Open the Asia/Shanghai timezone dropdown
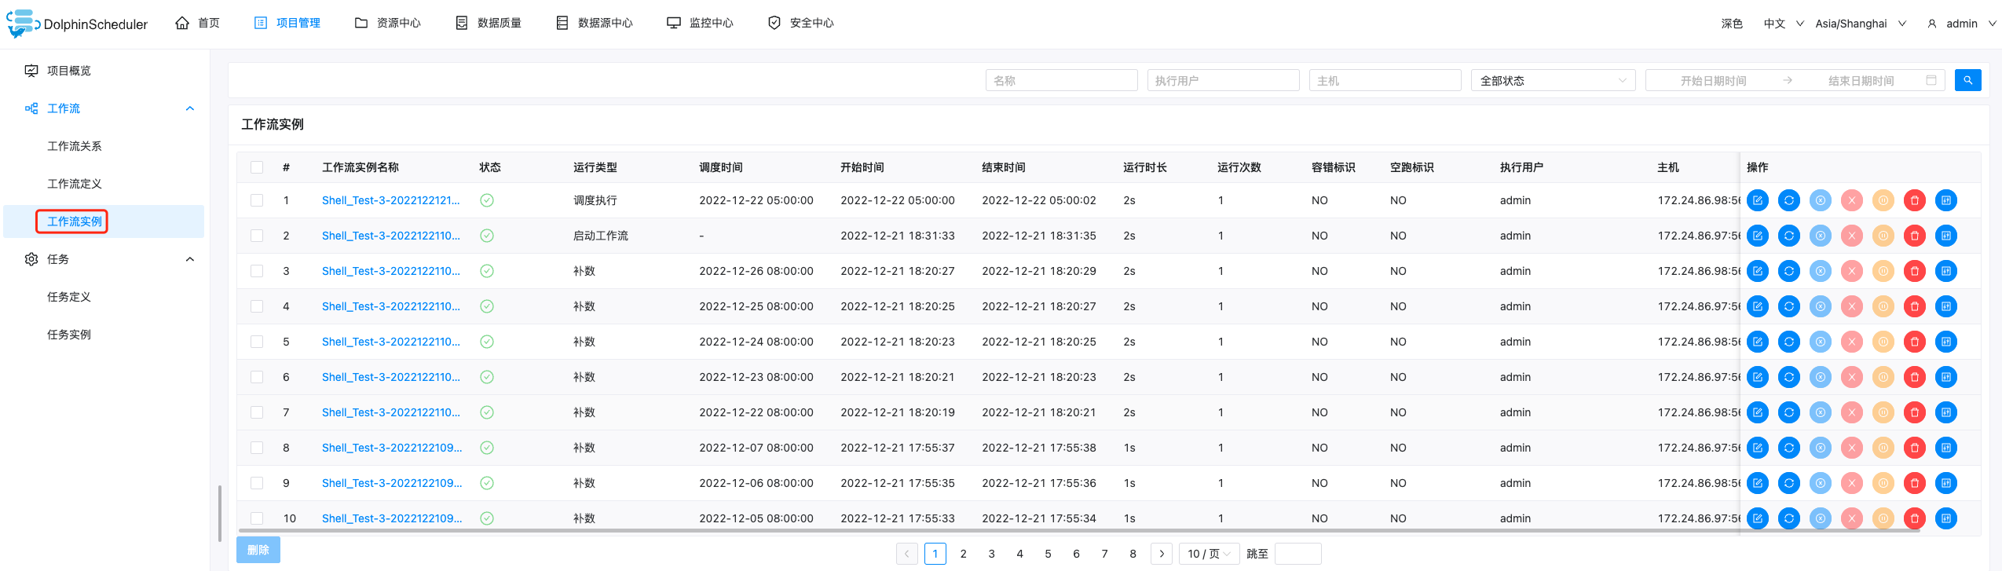Image resolution: width=2002 pixels, height=571 pixels. tap(1861, 24)
